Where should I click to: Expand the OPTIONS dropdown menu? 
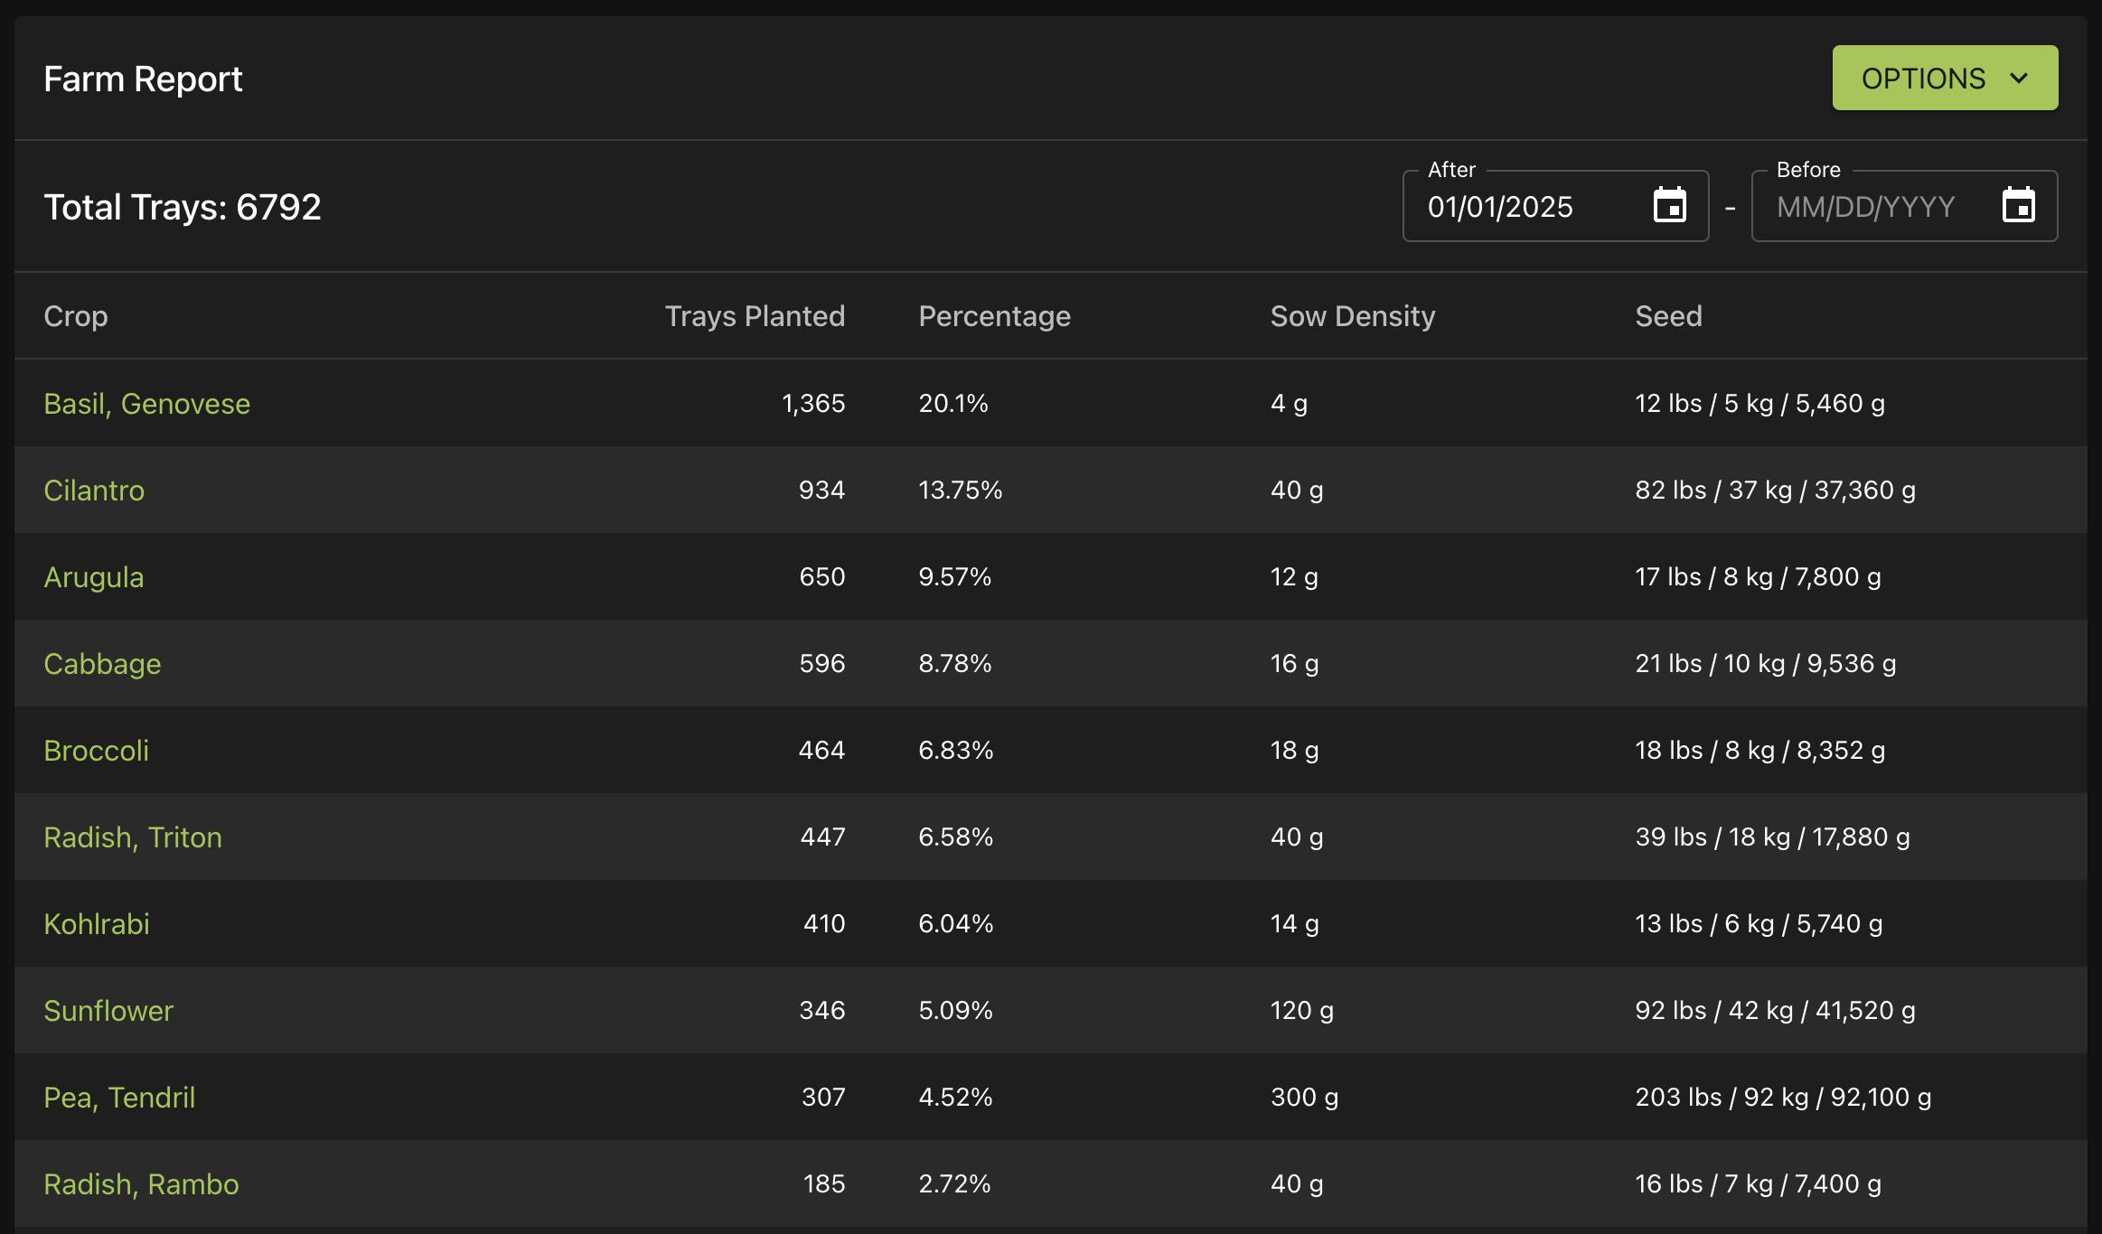1945,79
